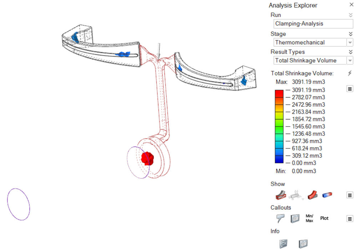Open the Show options list menu
The height and width of the screenshot is (252, 355).
click(x=350, y=195)
